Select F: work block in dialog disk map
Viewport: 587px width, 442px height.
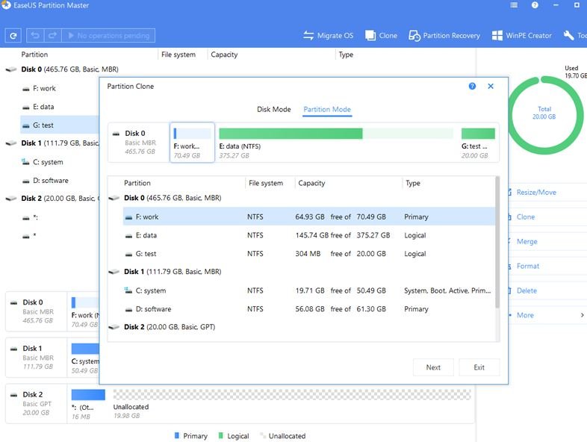pos(192,142)
